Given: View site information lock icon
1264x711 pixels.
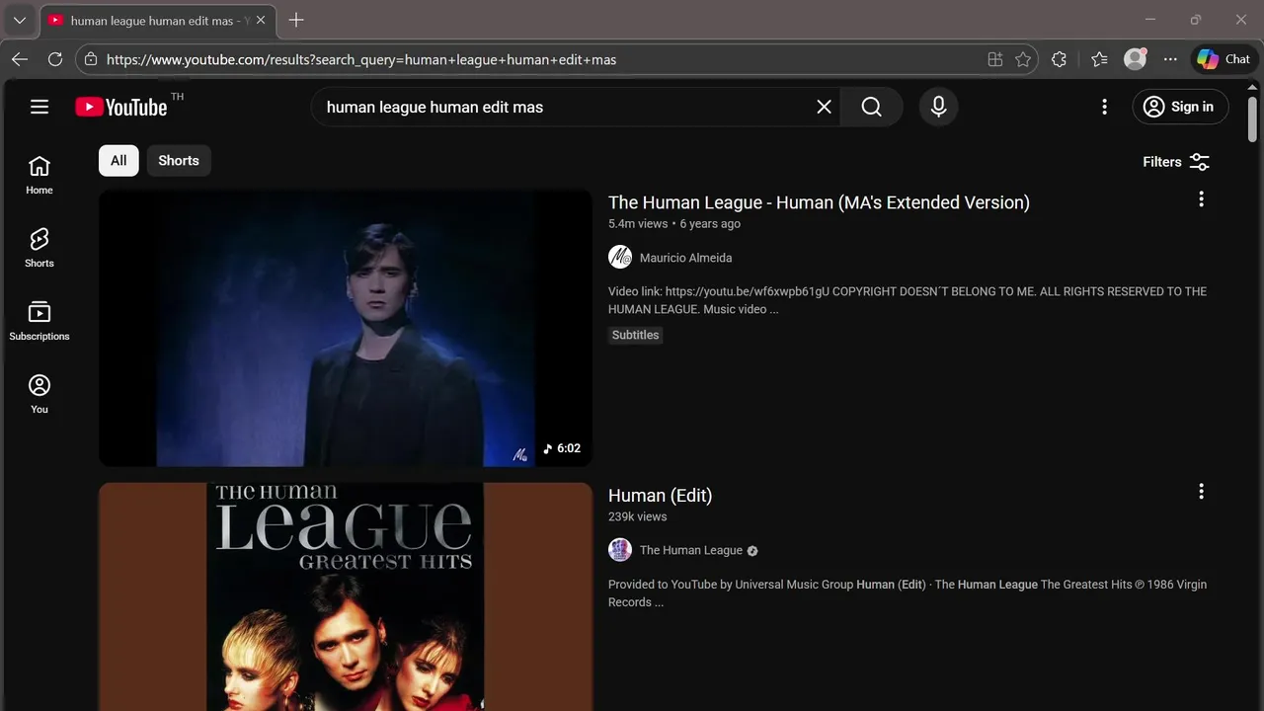Looking at the screenshot, I should [91, 59].
